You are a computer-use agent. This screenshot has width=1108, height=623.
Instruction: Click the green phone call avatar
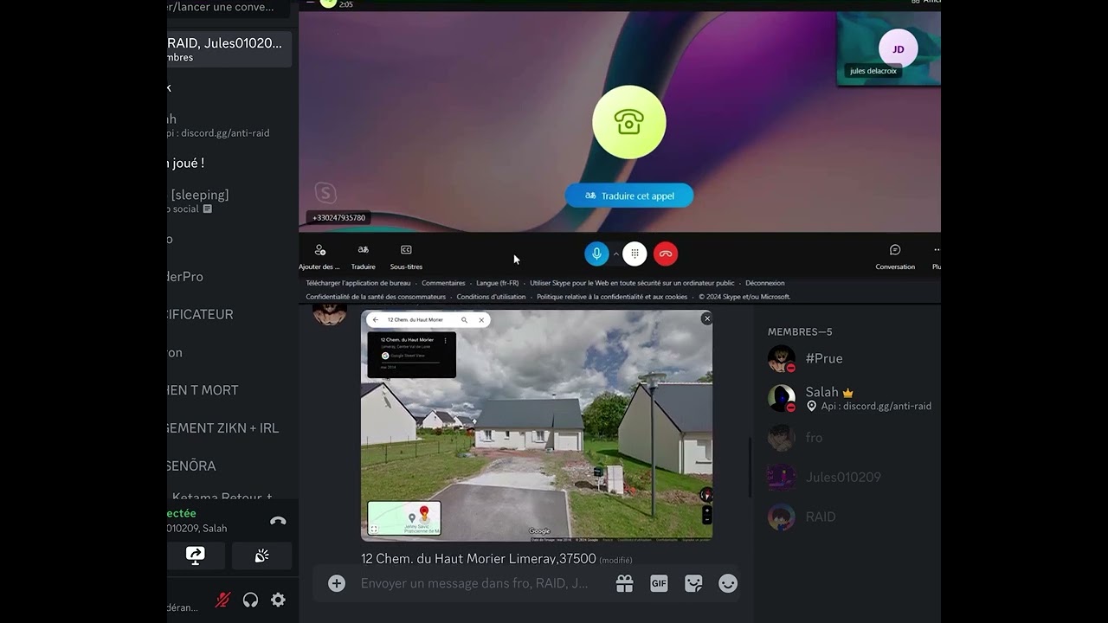(629, 122)
